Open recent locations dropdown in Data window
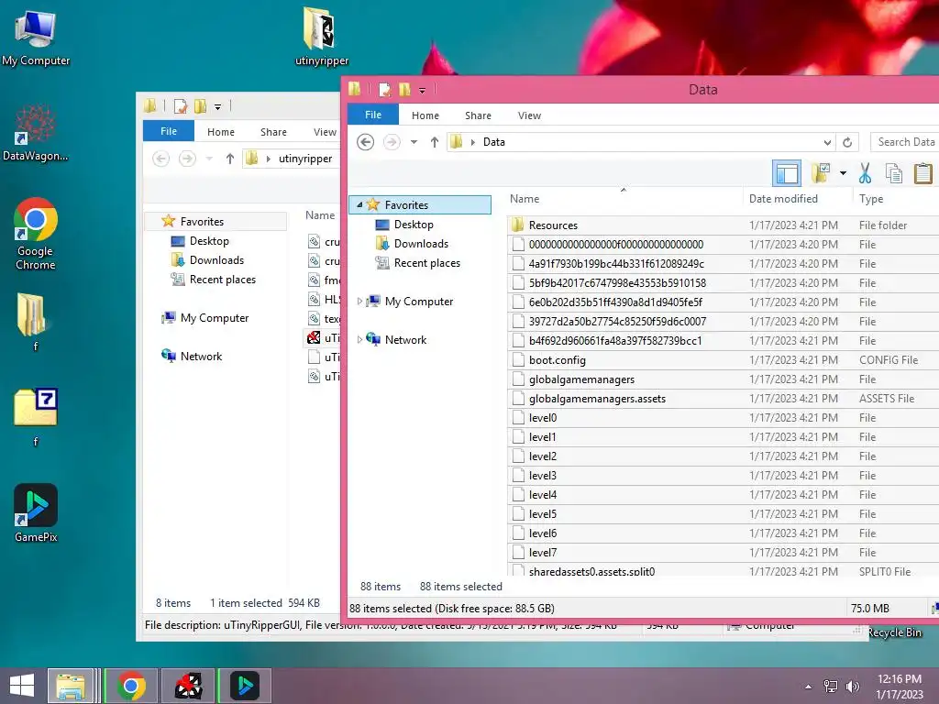This screenshot has height=704, width=939. 414,142
